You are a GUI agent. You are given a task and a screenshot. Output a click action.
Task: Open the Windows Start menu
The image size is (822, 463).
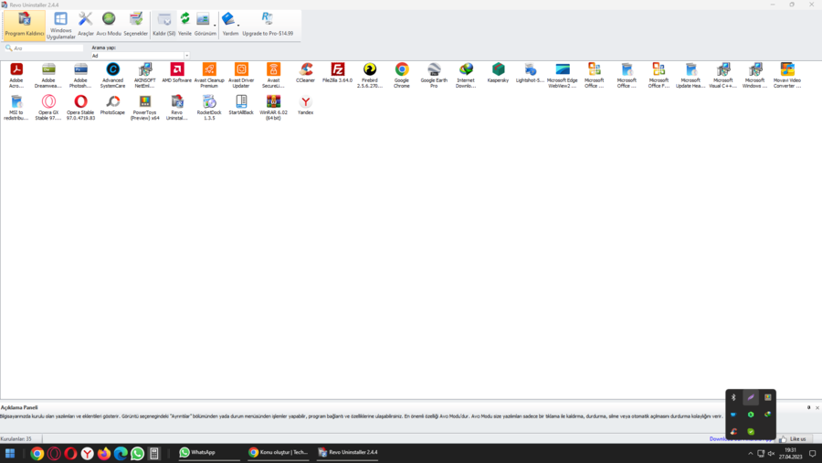point(10,453)
